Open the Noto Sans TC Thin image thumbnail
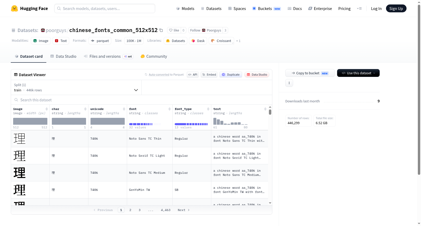The height and width of the screenshot is (226, 421). pos(19,139)
